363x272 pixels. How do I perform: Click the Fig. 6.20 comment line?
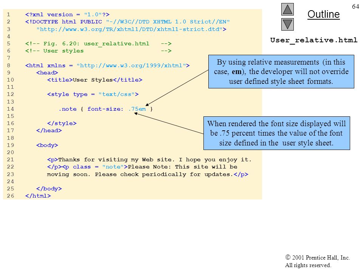click(x=98, y=44)
